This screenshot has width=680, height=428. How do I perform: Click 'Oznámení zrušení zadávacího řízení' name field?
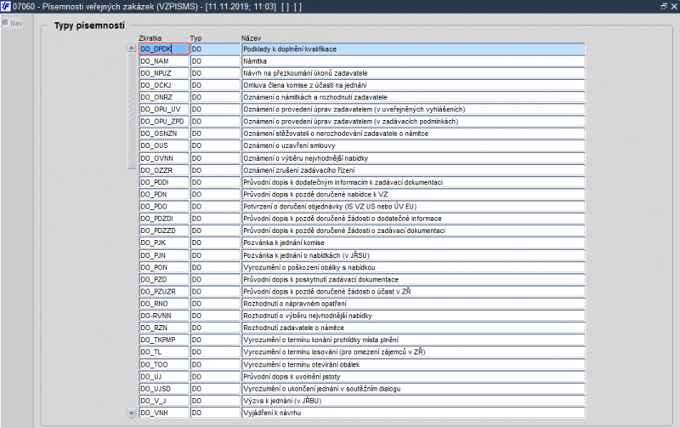pos(413,170)
